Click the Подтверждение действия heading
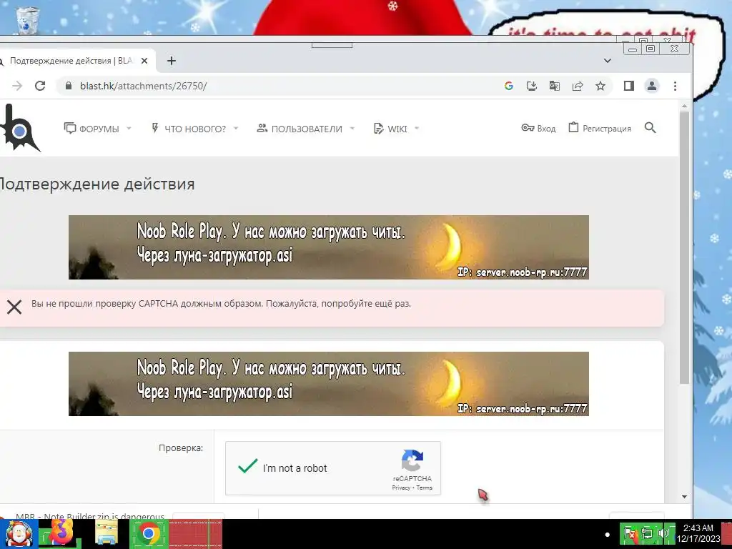 [x=97, y=184]
